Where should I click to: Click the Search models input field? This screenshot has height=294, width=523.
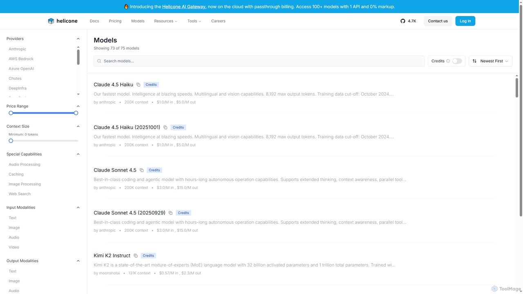coord(259,61)
